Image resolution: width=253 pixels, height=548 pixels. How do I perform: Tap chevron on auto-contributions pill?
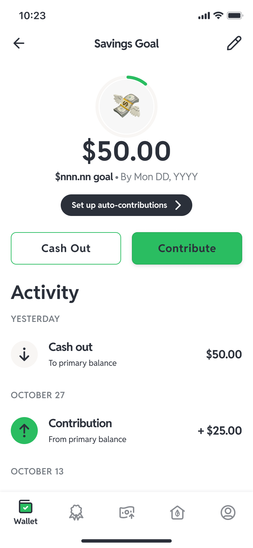(178, 205)
